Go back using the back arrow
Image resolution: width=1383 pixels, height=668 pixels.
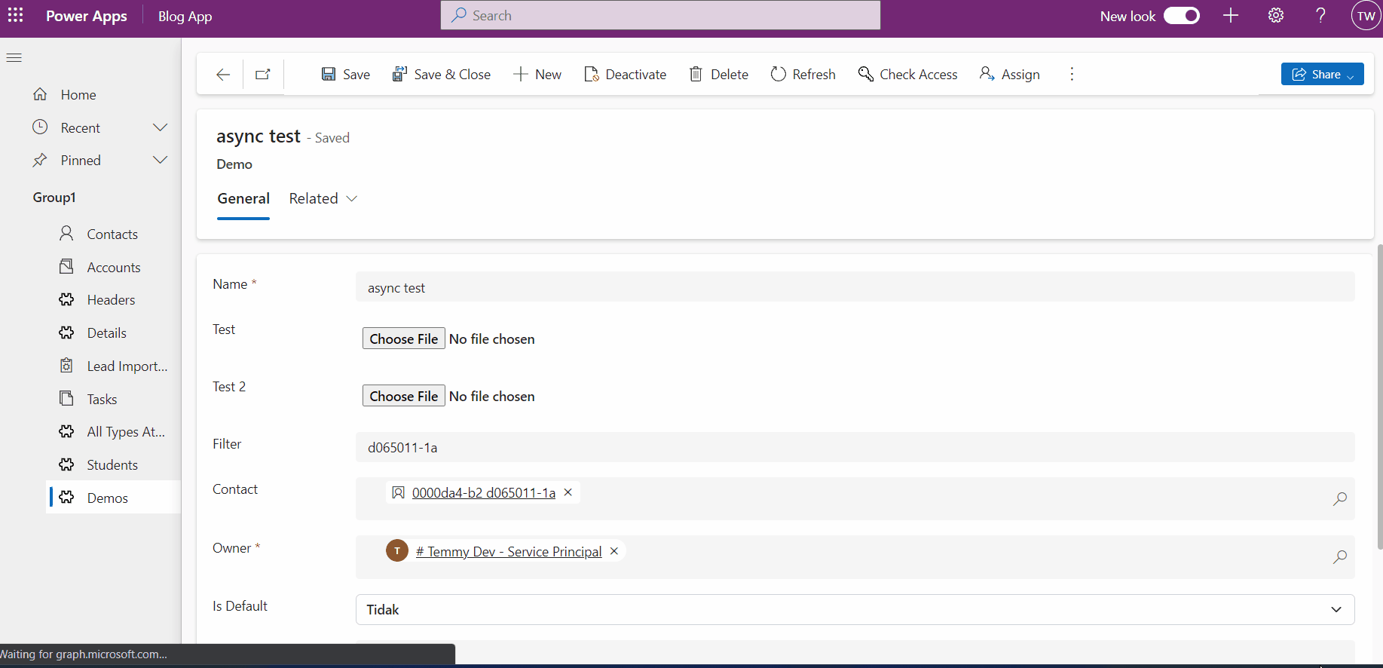click(x=223, y=74)
